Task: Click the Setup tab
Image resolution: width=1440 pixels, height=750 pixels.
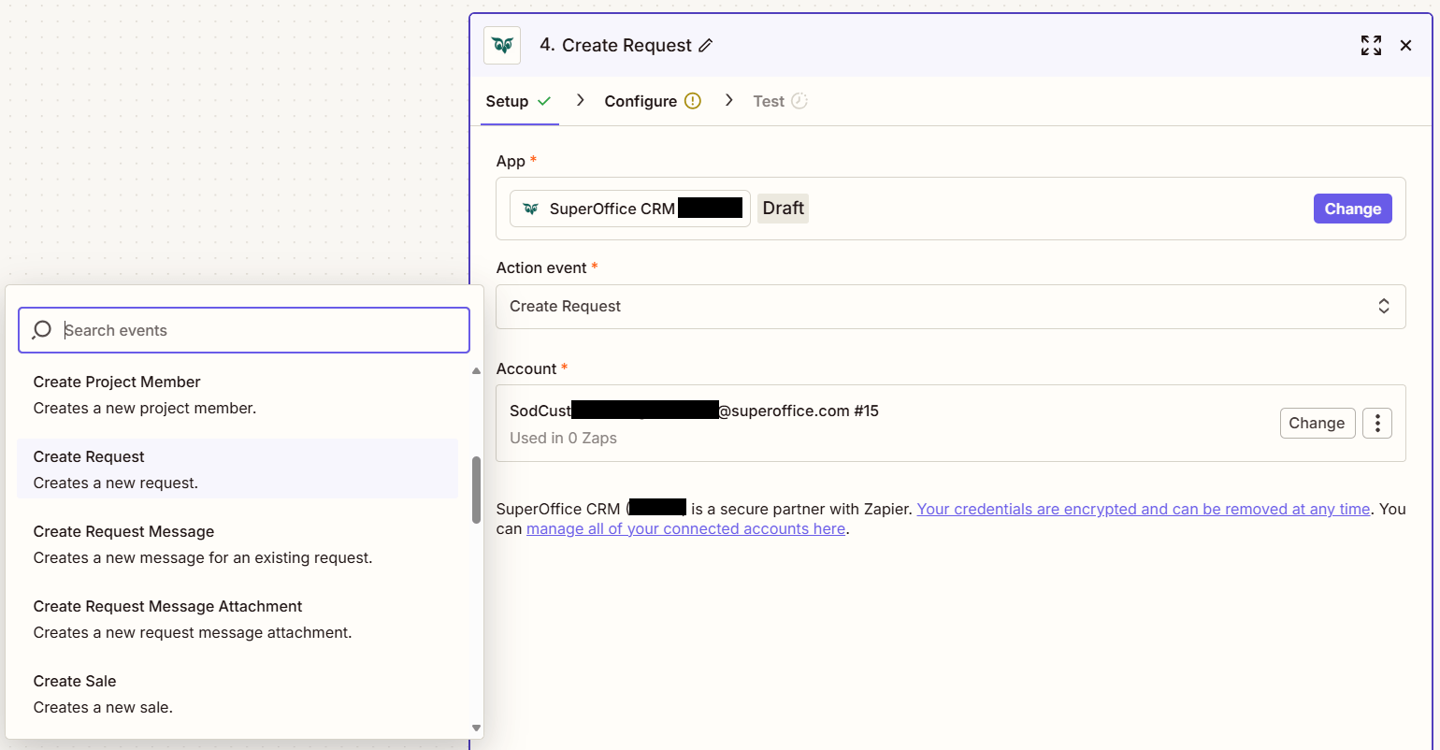Action: point(508,100)
